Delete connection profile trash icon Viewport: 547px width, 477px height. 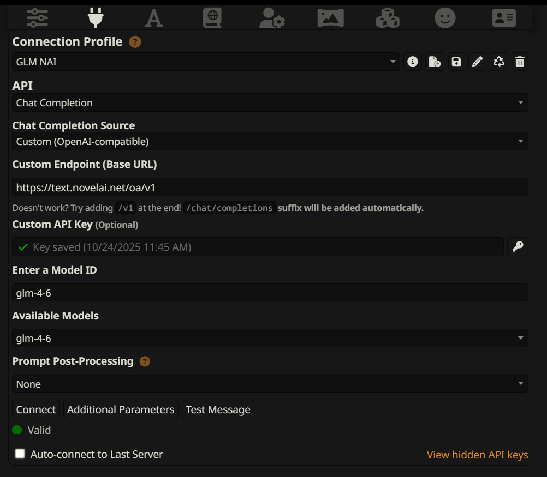point(520,62)
